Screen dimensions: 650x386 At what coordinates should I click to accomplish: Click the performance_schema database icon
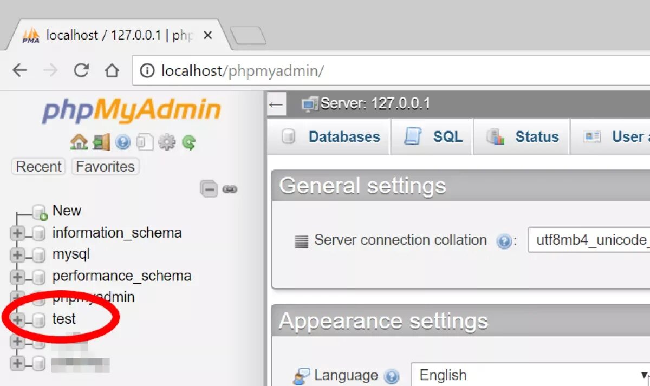coord(38,277)
